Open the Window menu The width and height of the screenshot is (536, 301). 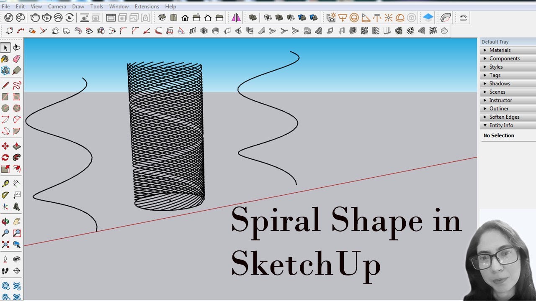119,7
